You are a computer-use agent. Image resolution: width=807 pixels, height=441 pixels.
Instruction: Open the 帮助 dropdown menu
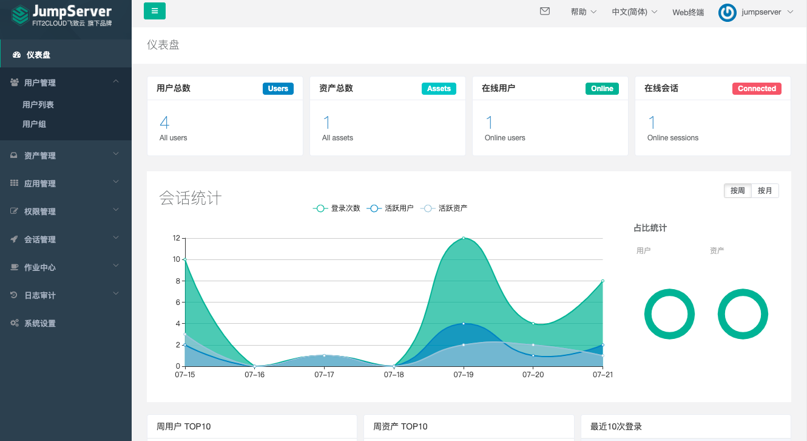click(583, 12)
